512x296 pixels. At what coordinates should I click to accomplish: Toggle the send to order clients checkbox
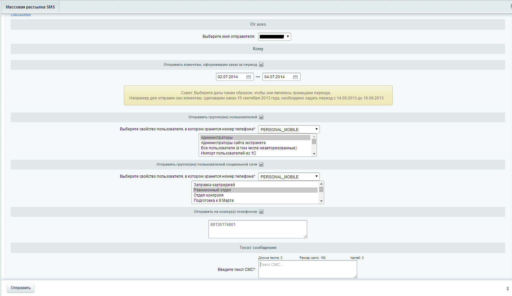[261, 65]
